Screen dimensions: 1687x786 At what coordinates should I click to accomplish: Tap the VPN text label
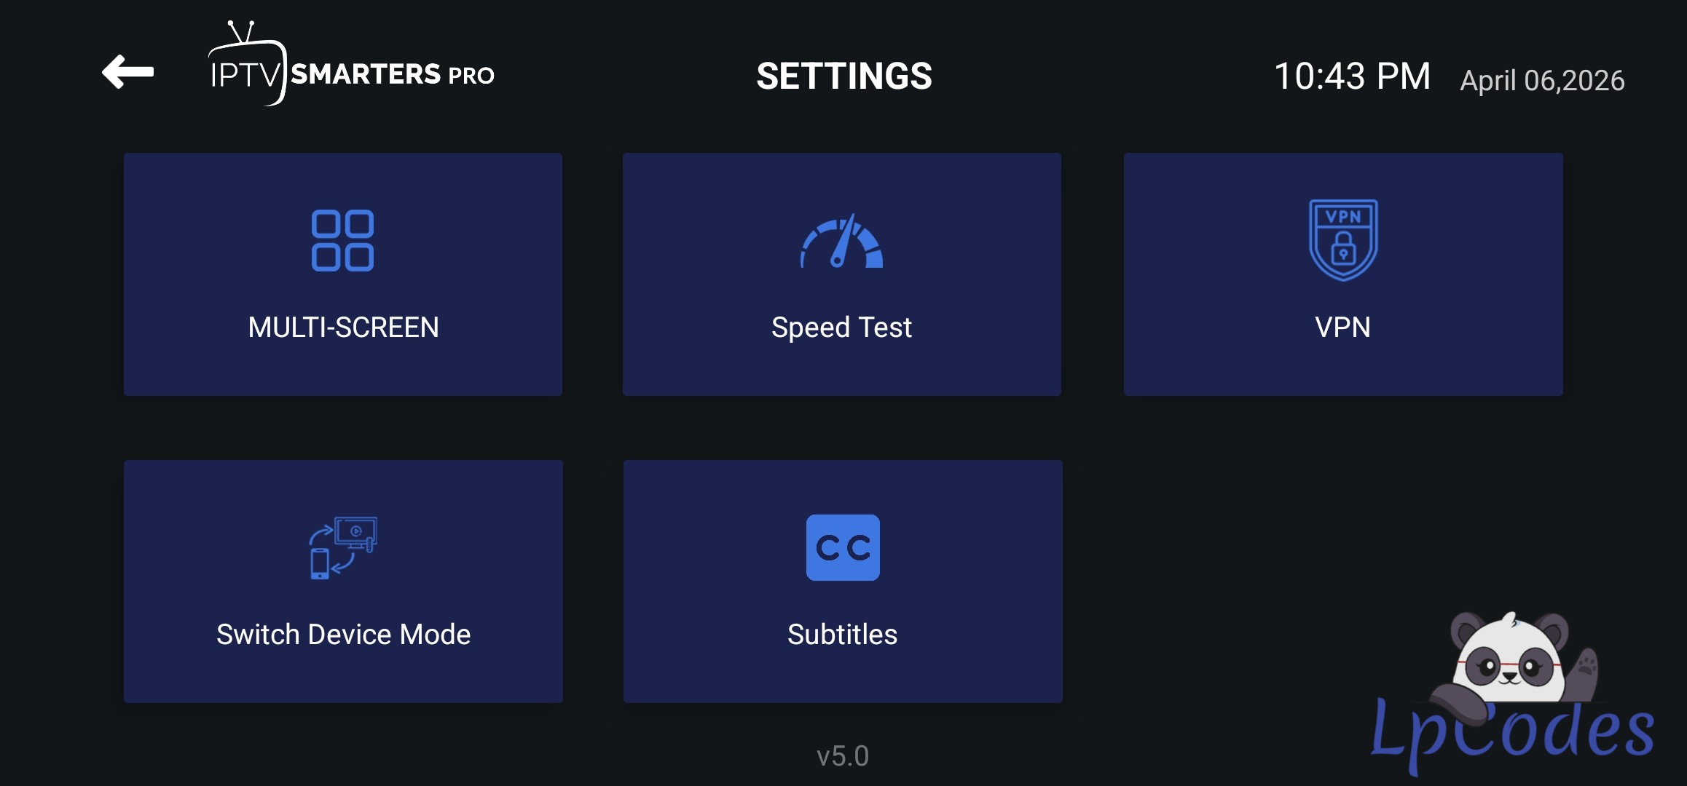(1342, 327)
